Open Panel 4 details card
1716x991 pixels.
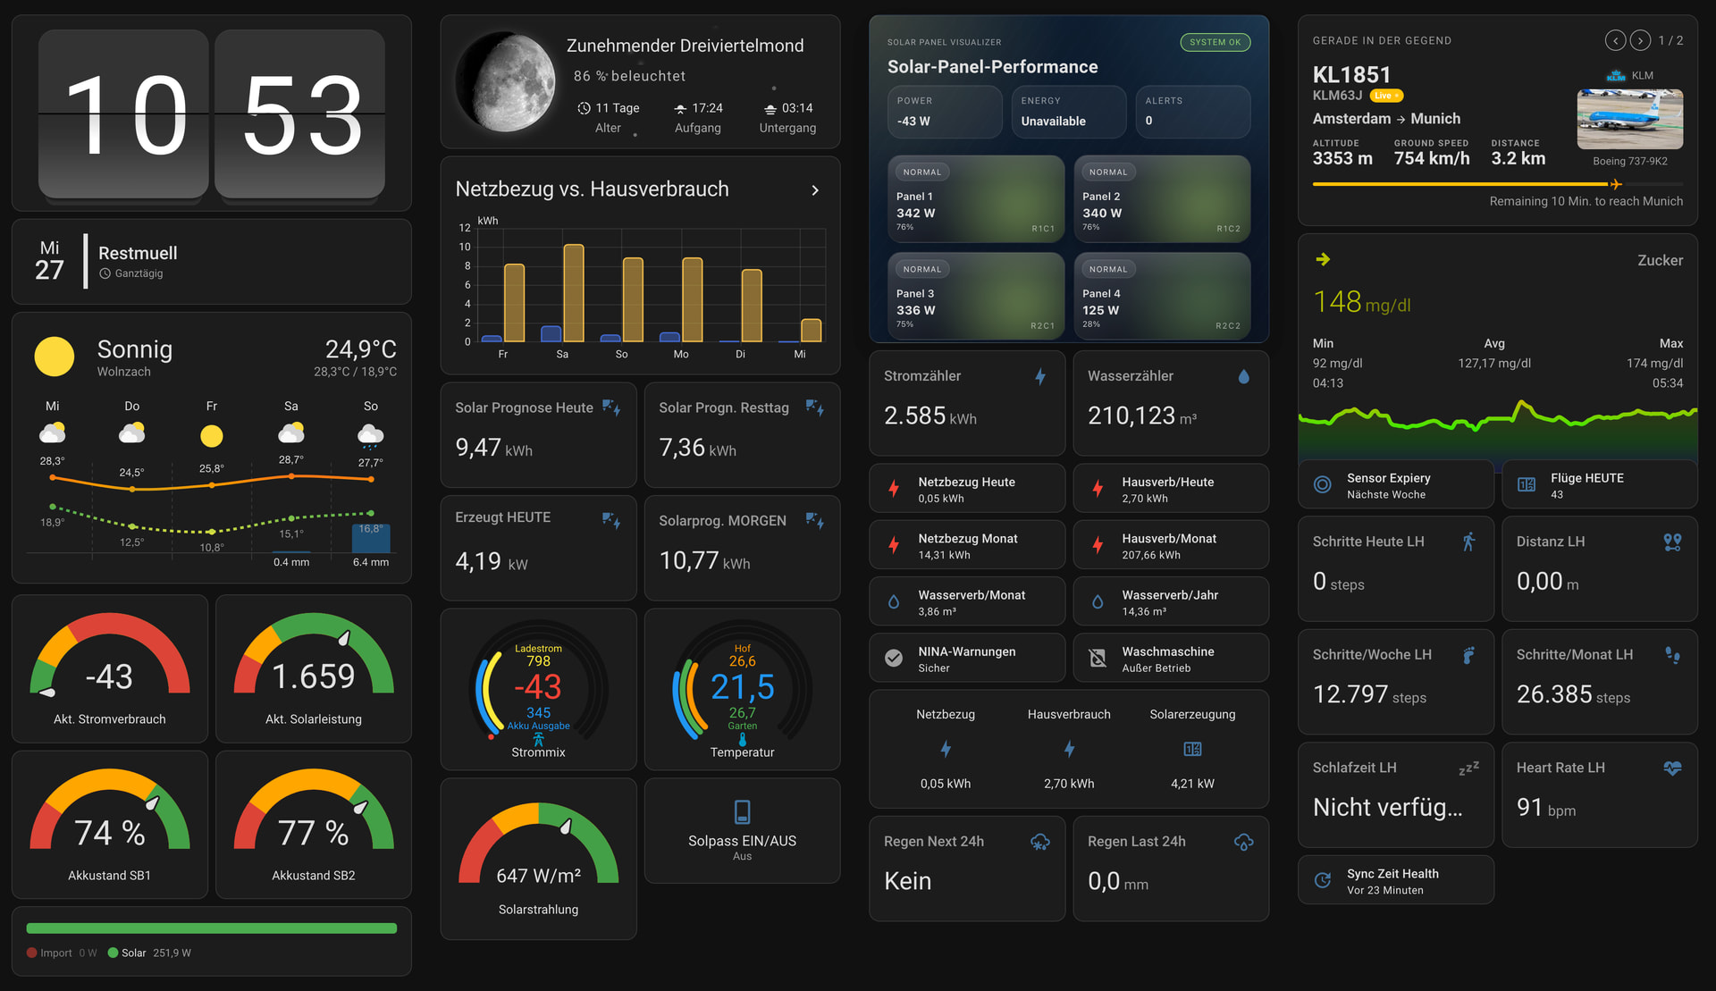[x=1162, y=296]
